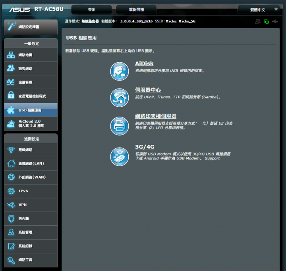Click the ASUS logo in header
The height and width of the screenshot is (271, 286).
pos(19,10)
